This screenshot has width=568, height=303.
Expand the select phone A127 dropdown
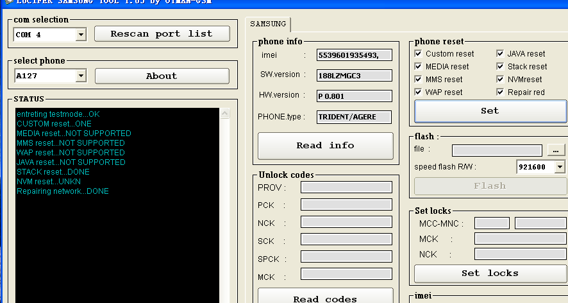(81, 76)
